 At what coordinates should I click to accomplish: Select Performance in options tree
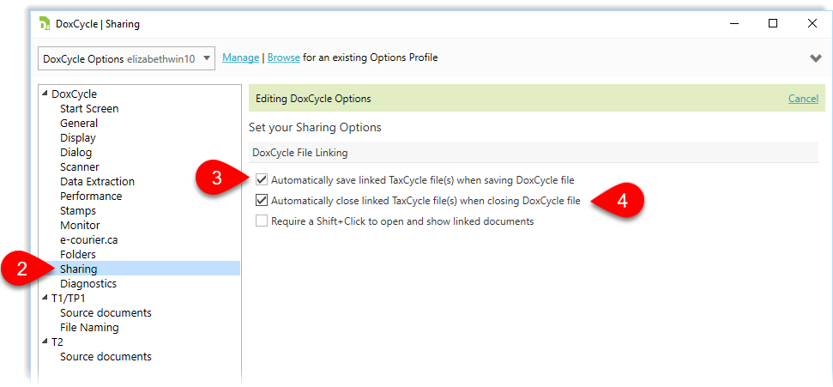91,197
